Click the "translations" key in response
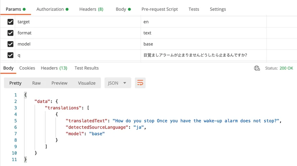 coord(63,108)
